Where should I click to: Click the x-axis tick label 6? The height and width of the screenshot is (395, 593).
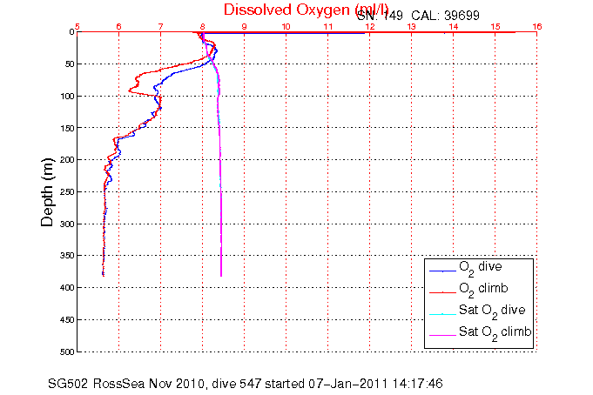click(x=118, y=26)
